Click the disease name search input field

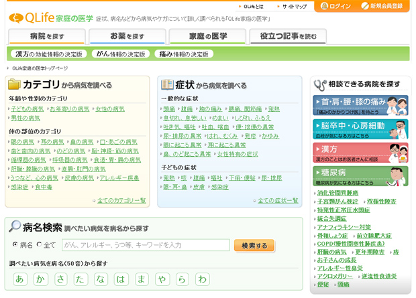[146, 246]
